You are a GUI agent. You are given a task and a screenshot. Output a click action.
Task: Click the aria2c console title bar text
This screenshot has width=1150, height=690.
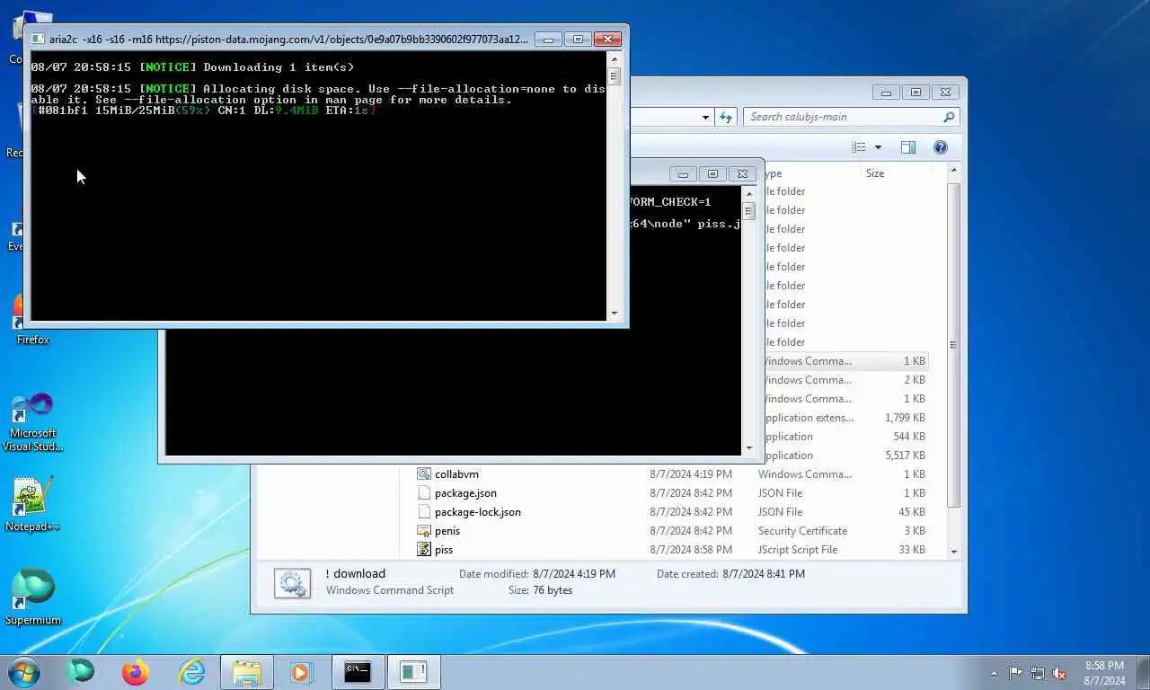289,40
